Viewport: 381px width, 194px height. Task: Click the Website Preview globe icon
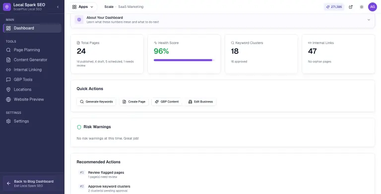click(8, 99)
